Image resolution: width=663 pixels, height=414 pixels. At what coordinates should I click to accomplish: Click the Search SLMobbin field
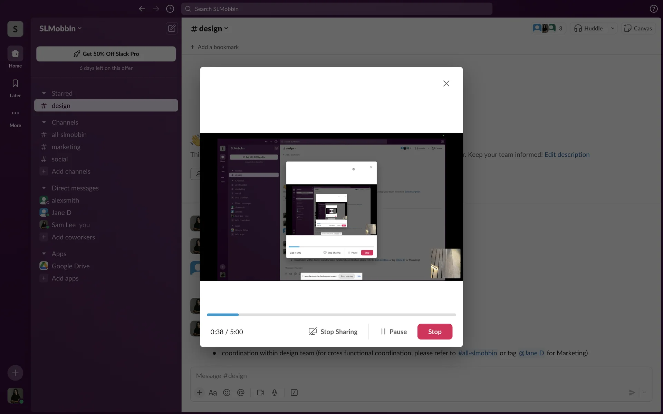[x=337, y=9]
